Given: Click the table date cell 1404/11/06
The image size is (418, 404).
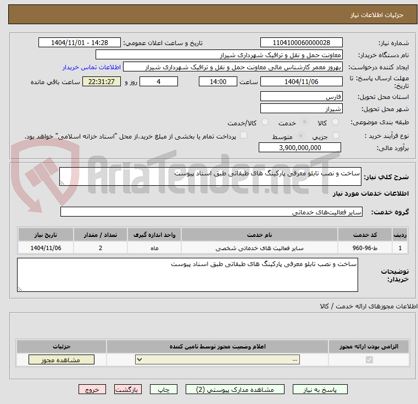Looking at the screenshot, I should (46, 248).
